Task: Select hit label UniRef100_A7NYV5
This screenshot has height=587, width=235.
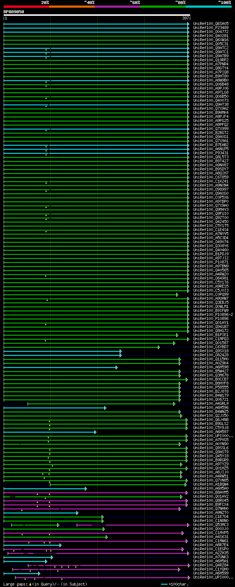Action: (x=211, y=234)
